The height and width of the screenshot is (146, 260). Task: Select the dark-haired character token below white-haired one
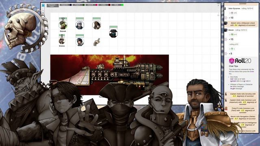tap(80, 42)
